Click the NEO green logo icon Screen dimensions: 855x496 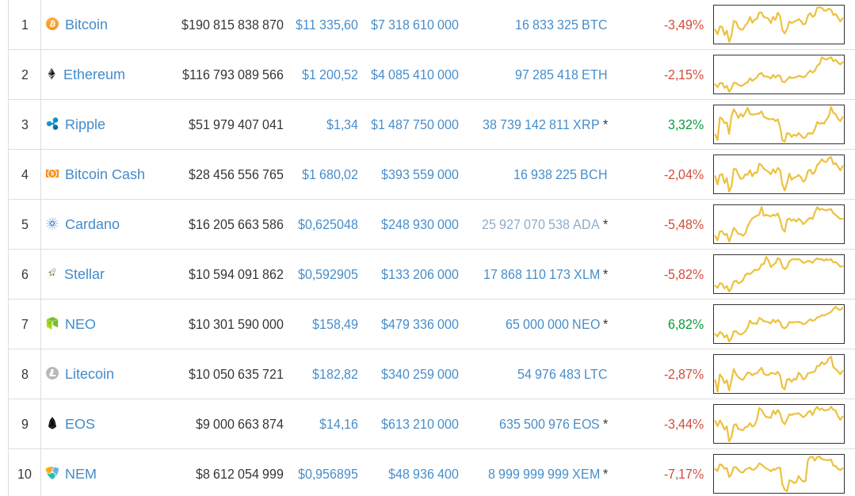52,323
